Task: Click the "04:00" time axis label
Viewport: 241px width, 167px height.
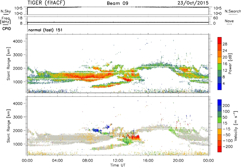Action: (x=57, y=161)
